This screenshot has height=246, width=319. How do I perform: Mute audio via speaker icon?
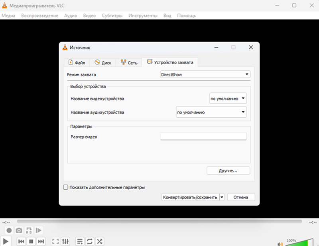280,244
